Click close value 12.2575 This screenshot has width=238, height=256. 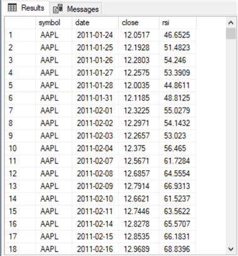tap(139, 73)
